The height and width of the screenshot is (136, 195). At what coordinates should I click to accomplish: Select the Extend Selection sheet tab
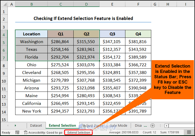pos(62,125)
